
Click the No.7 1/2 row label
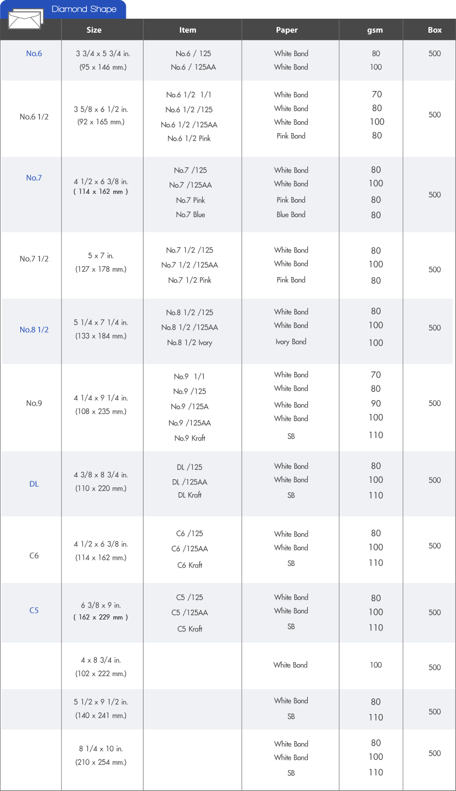(x=34, y=259)
